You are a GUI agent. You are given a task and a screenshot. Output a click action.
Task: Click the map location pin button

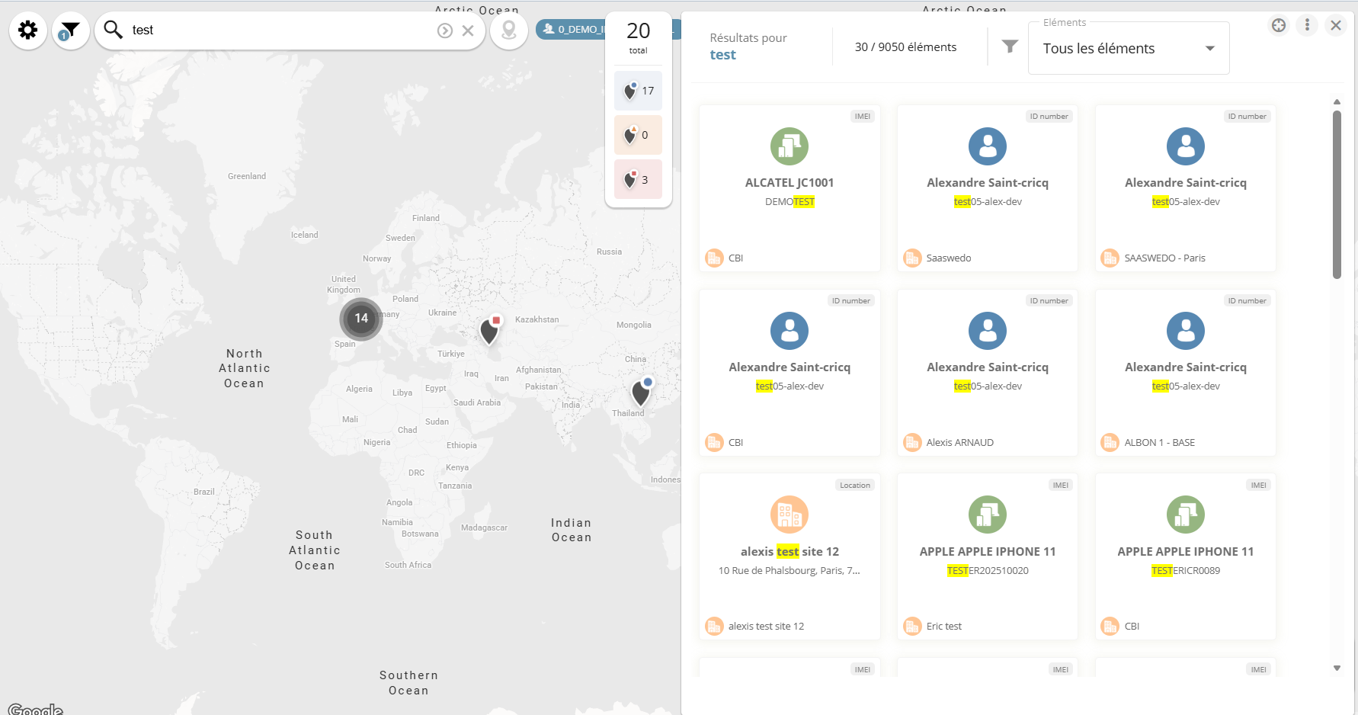(508, 30)
